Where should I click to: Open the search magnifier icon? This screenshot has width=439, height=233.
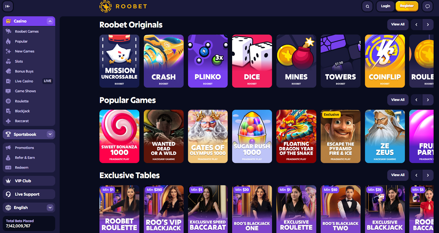click(x=367, y=6)
